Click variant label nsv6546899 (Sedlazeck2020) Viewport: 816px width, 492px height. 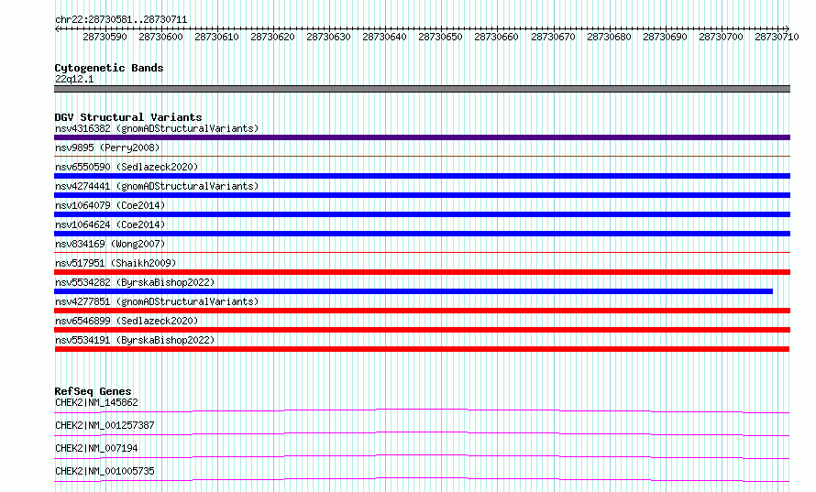[x=127, y=321]
